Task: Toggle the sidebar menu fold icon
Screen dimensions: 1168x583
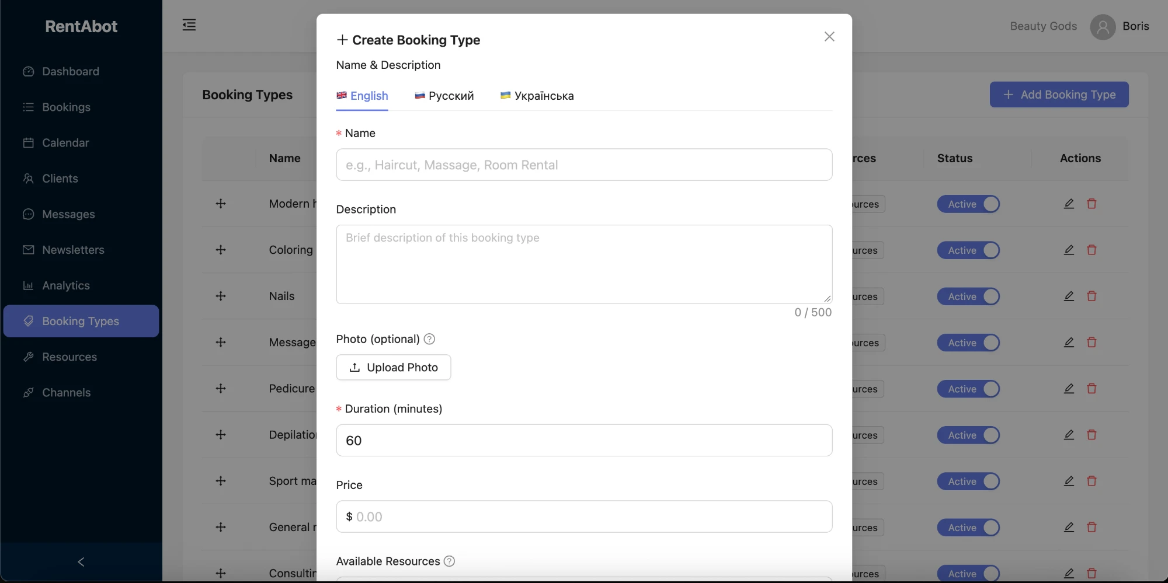Action: pos(189,25)
